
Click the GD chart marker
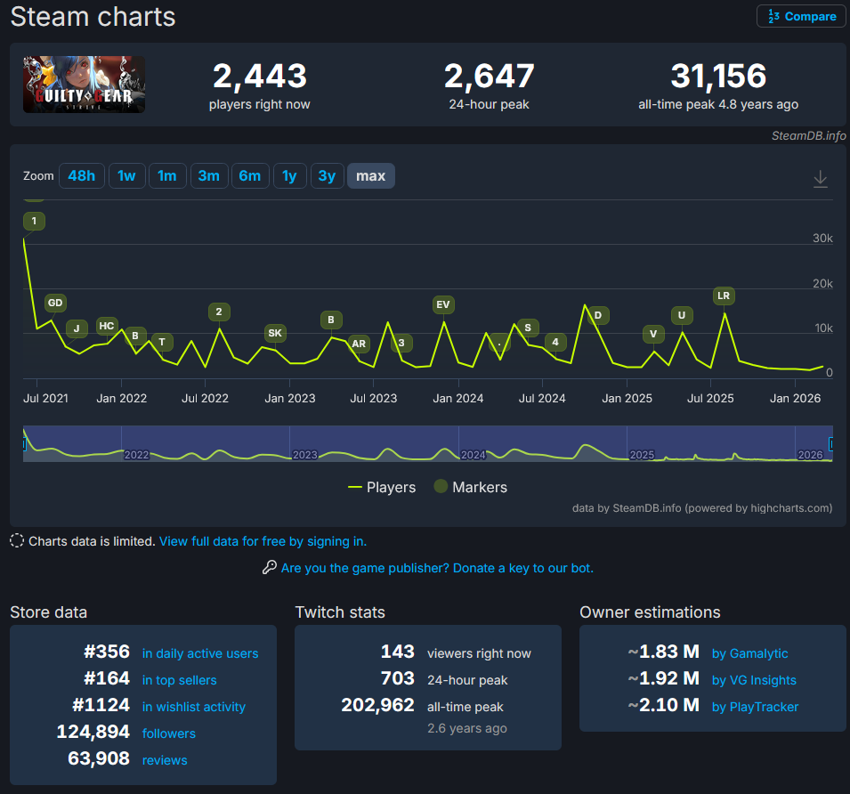[55, 303]
